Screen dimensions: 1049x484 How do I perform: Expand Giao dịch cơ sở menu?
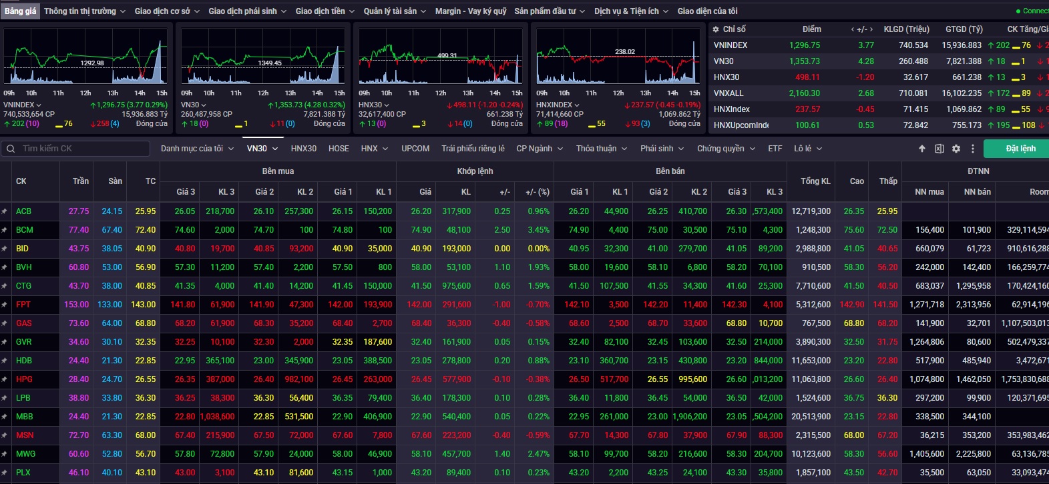click(x=167, y=11)
